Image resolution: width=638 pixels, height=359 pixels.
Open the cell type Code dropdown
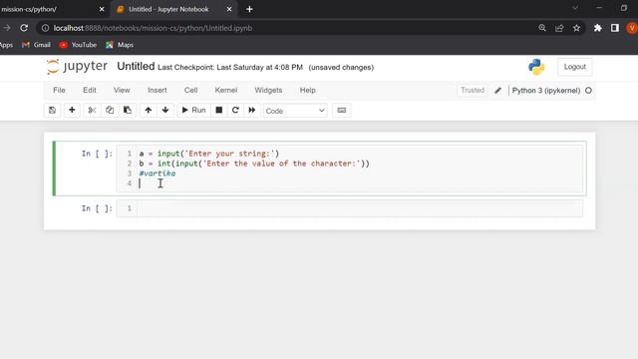click(x=295, y=111)
